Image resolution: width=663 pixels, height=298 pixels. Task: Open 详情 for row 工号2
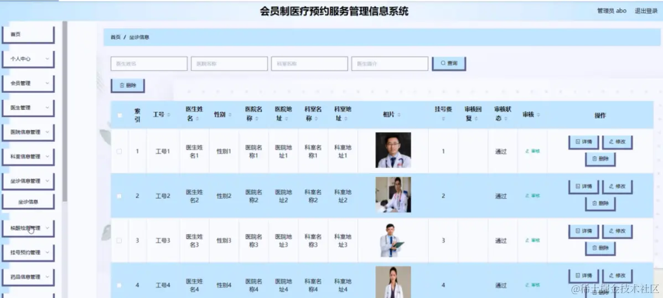583,186
